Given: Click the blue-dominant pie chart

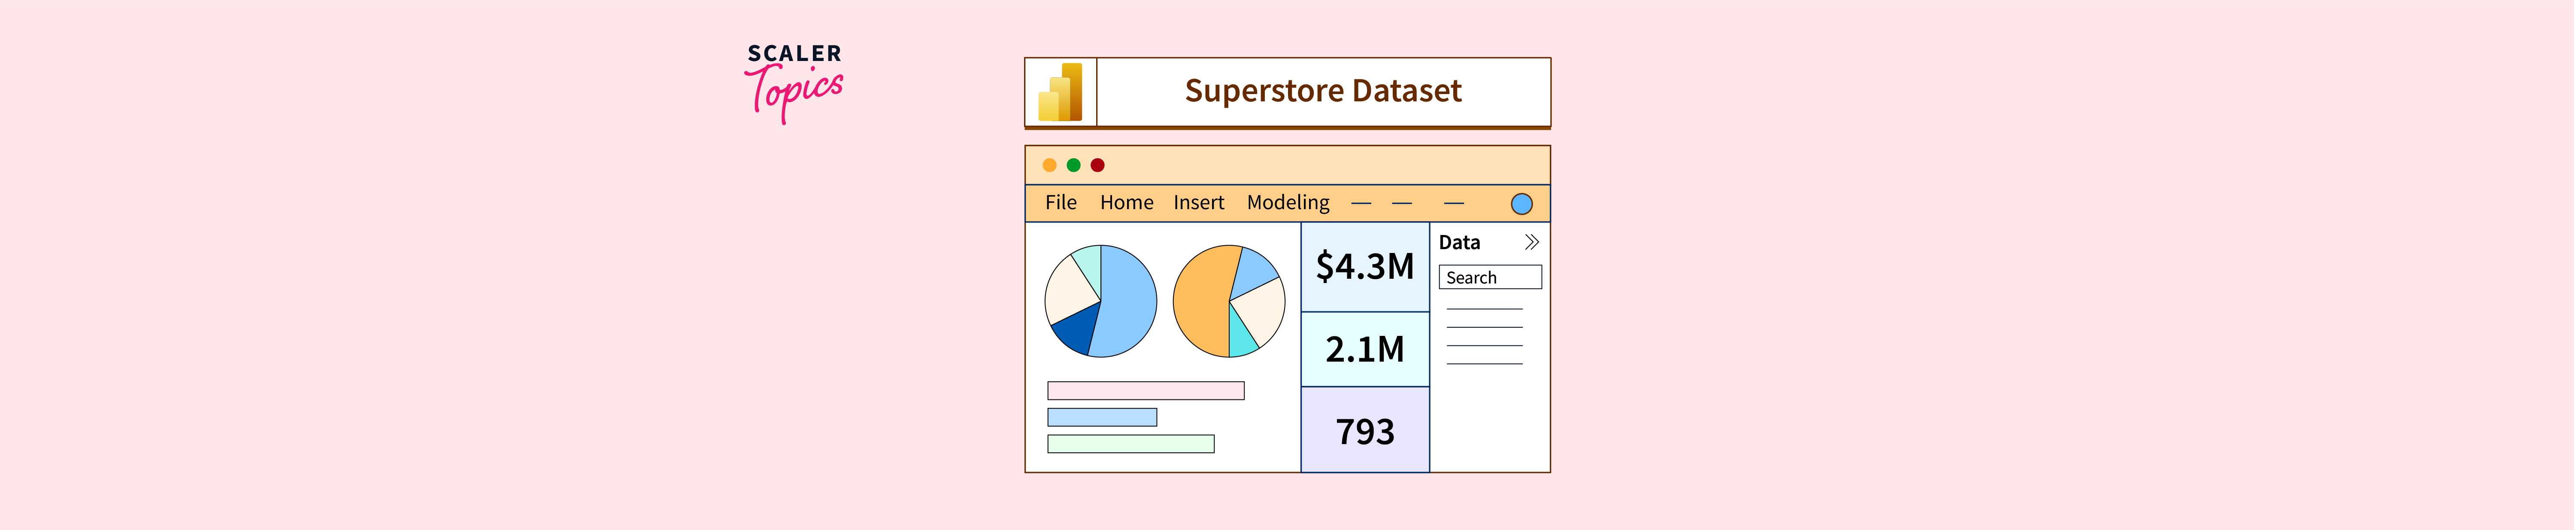Looking at the screenshot, I should click(x=1101, y=301).
